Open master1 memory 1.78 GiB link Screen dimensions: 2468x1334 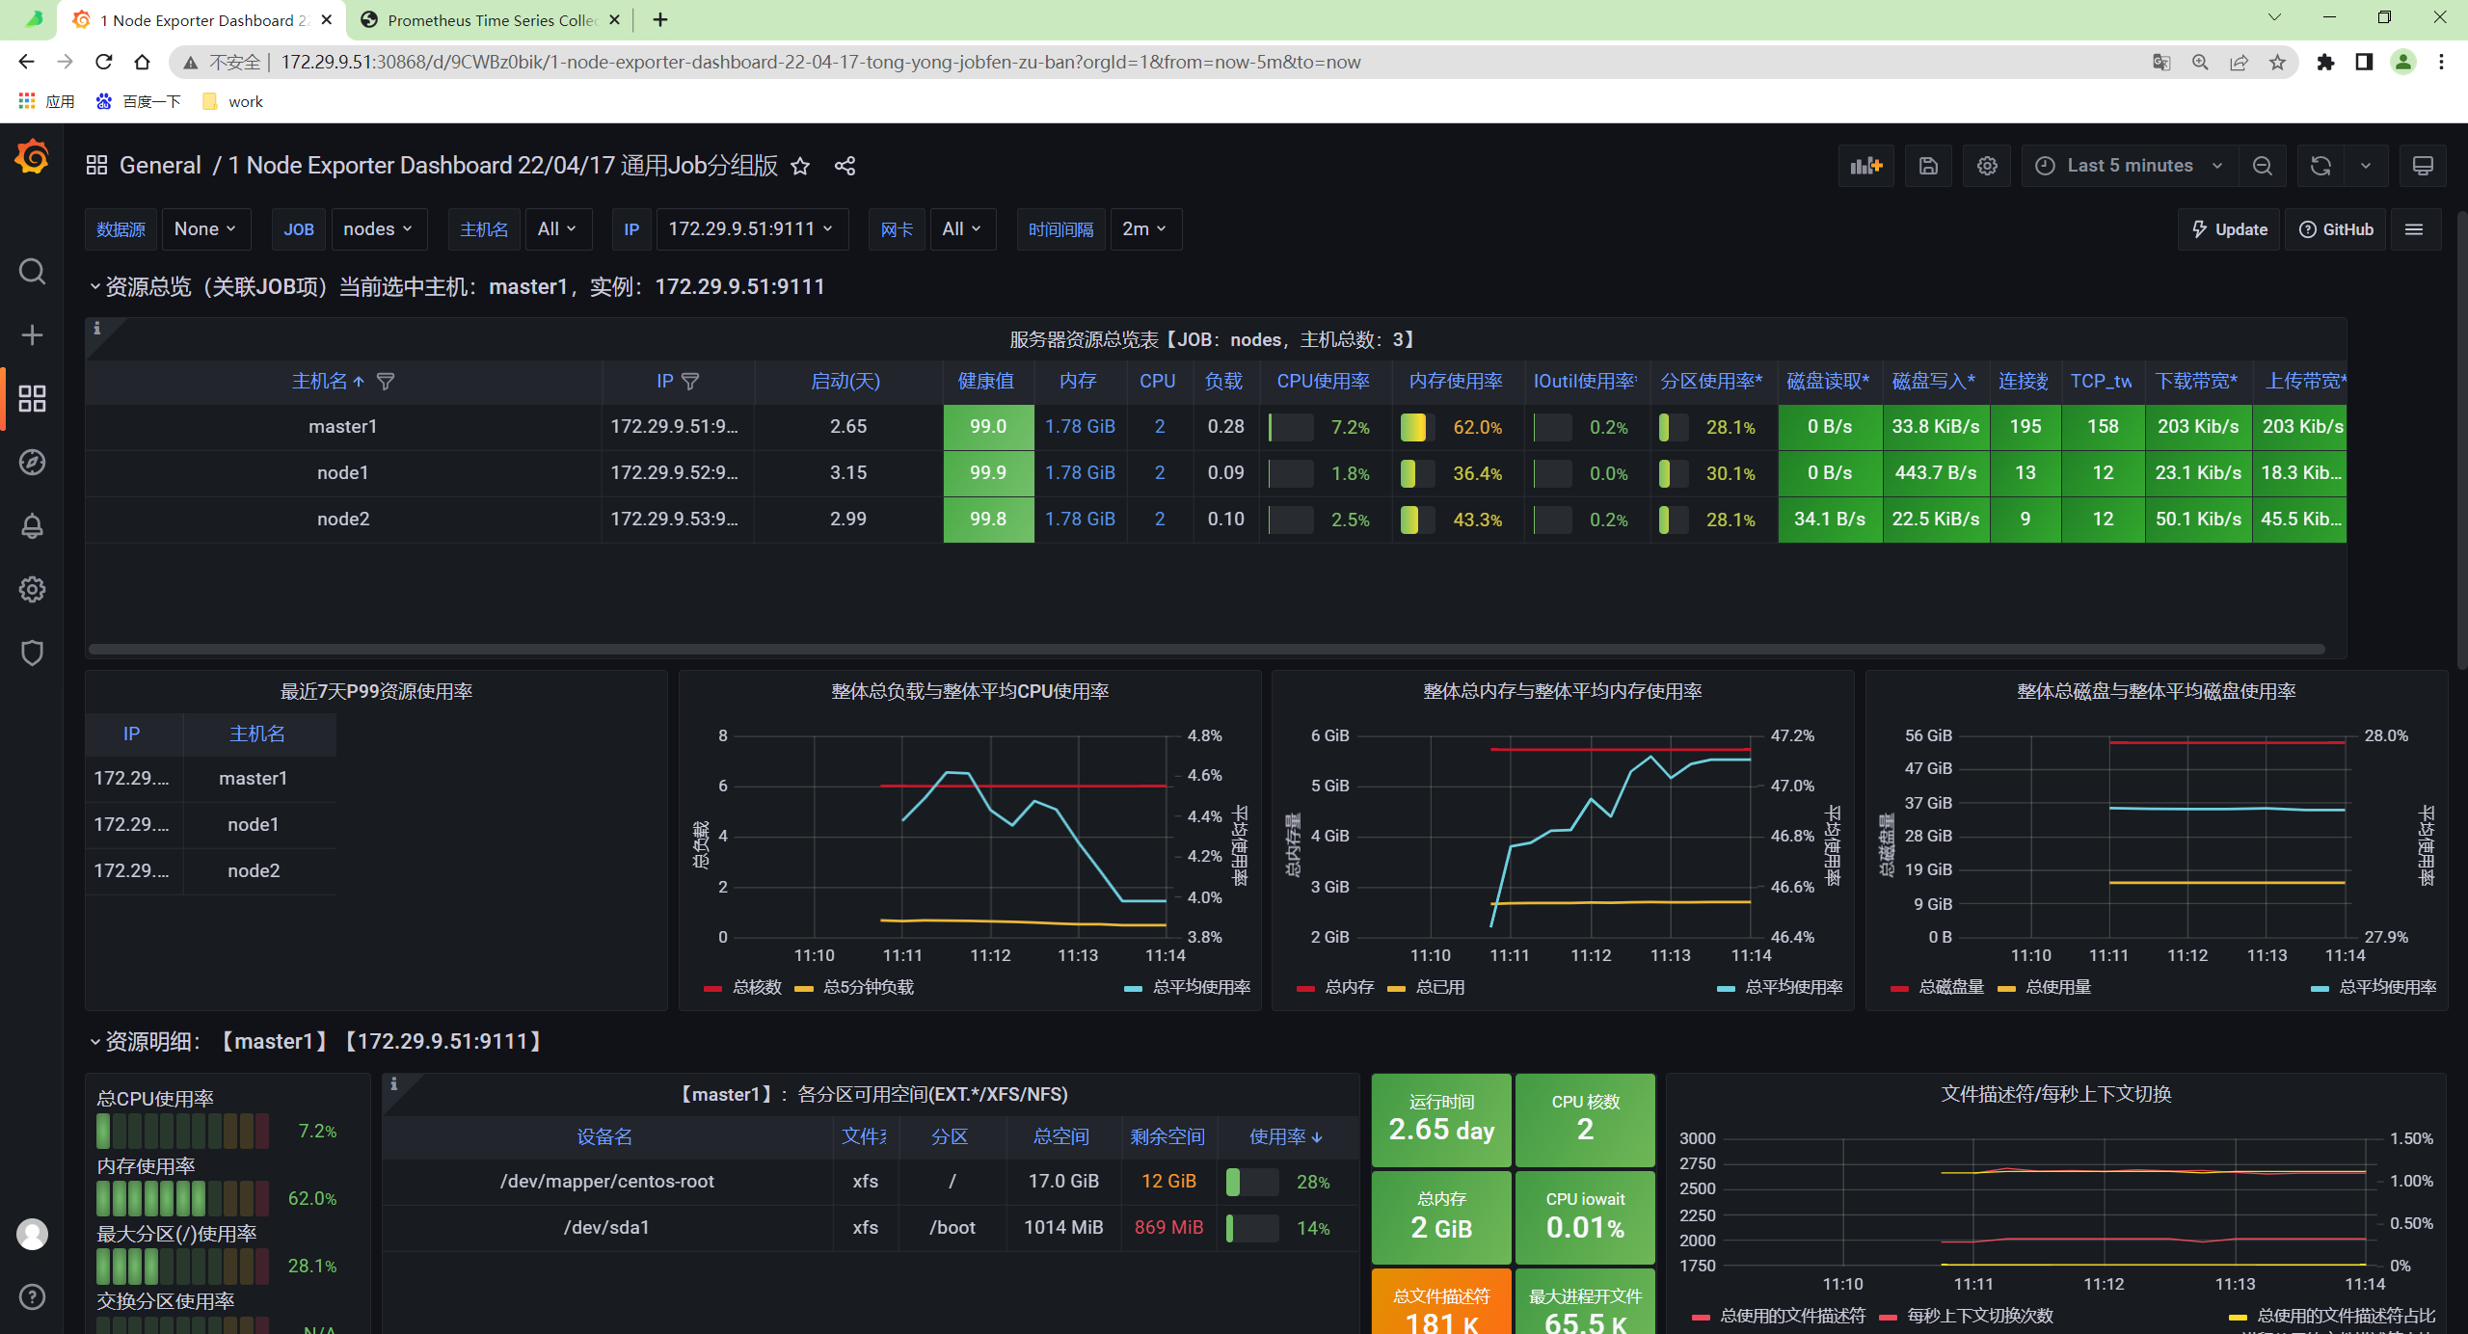pos(1080,427)
